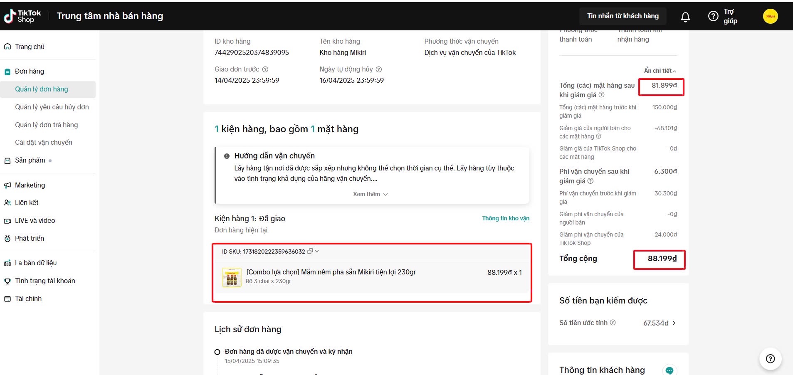Open estimated earnings arrow 67.534₫

[x=674, y=323]
